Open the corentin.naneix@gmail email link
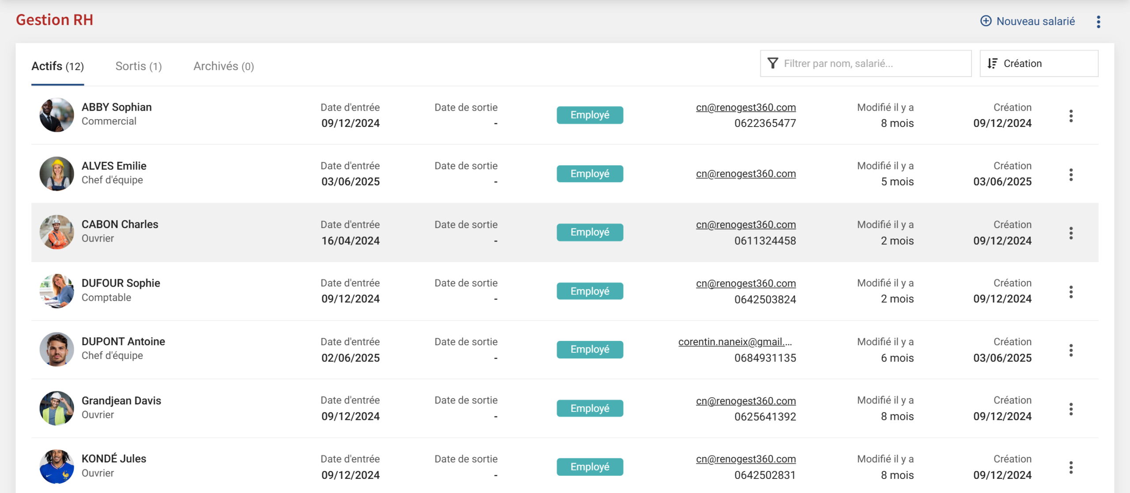Viewport: 1130px width, 493px height. (735, 342)
